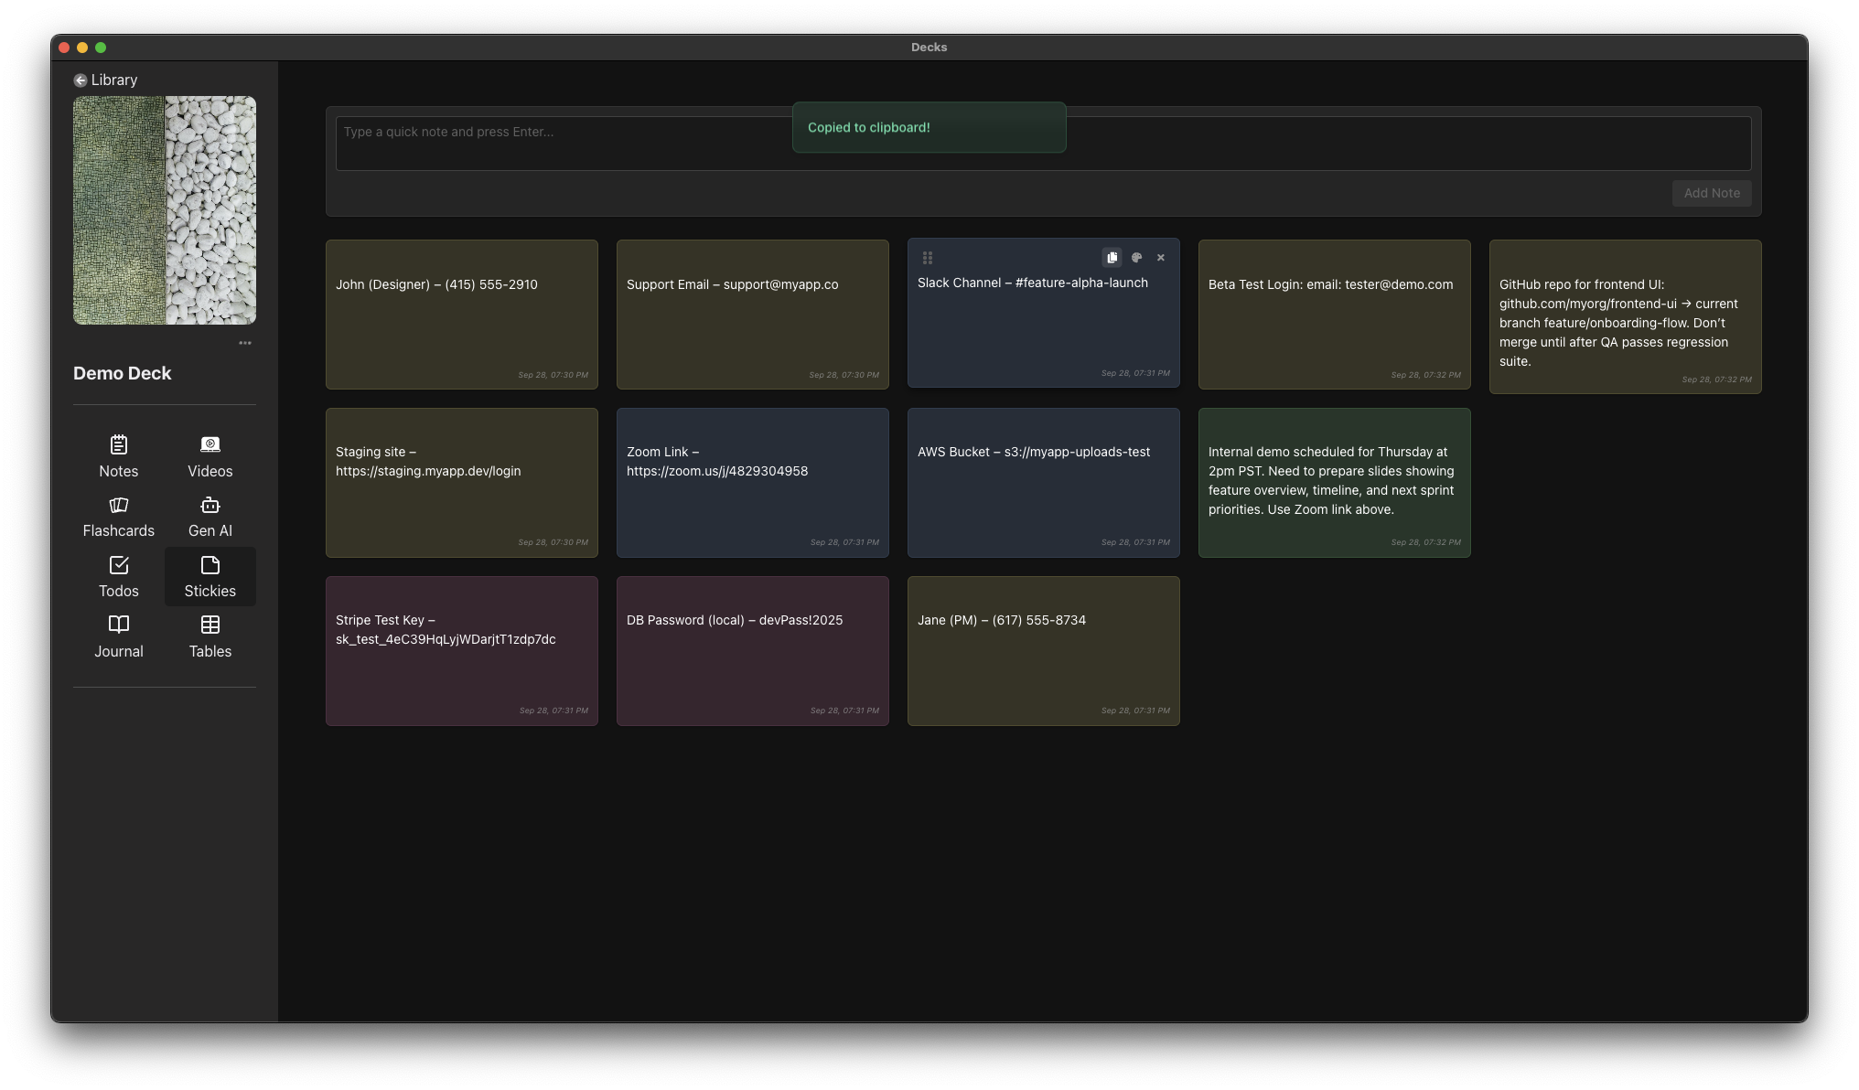Delete the Slack Channel sticky note
Screen dimensions: 1859x1090
click(x=1161, y=258)
